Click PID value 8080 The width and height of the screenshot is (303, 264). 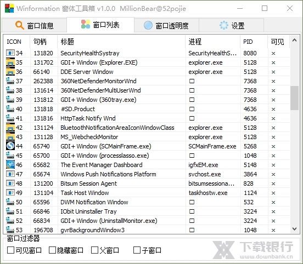[250, 53]
